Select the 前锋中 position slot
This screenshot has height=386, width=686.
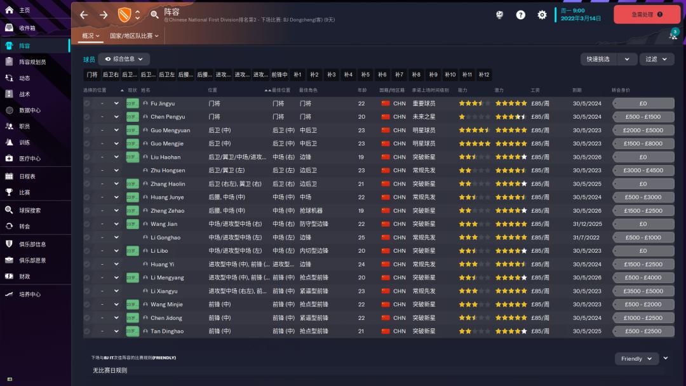pyautogui.click(x=279, y=75)
